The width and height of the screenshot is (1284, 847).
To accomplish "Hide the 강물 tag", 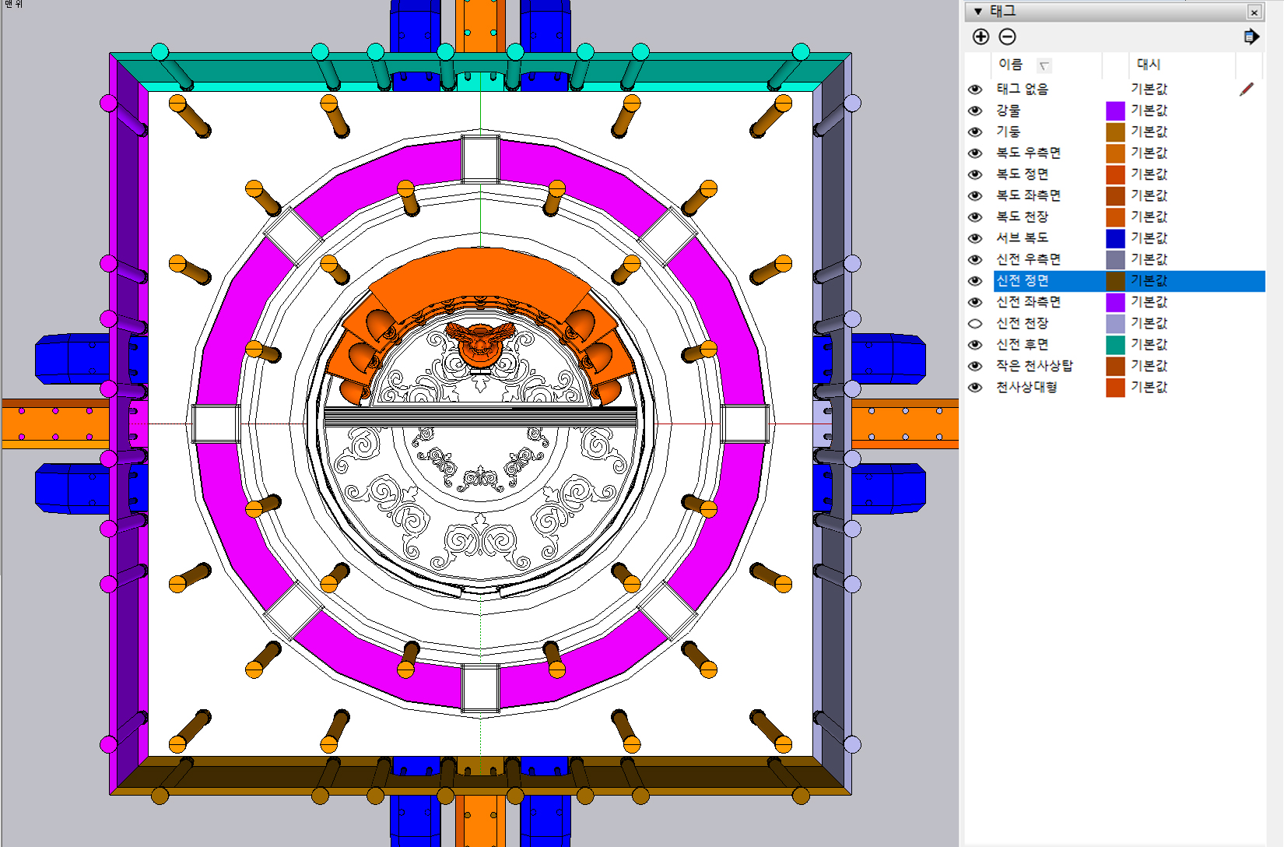I will 975,111.
